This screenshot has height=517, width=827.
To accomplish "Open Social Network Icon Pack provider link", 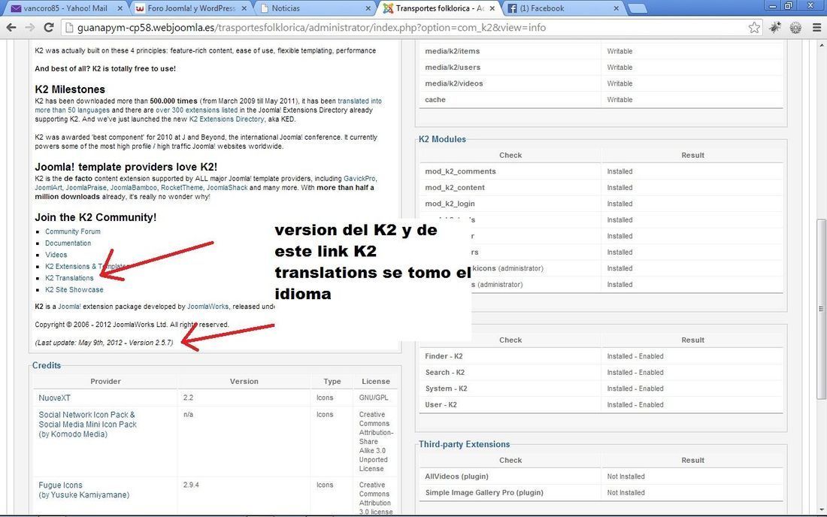I will tap(87, 425).
